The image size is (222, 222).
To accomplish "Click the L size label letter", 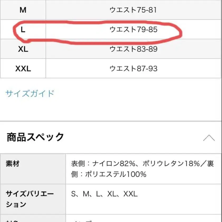I will tap(23, 30).
